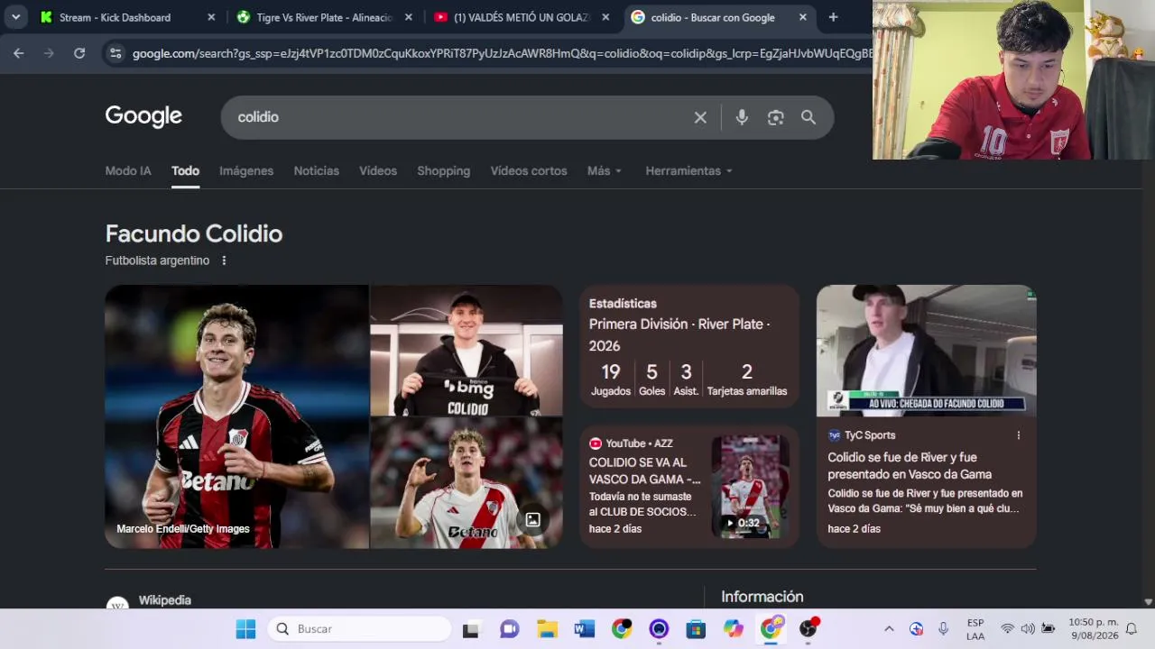This screenshot has width=1155, height=649.
Task: Click the Facundo Colidio heading
Action: click(x=194, y=234)
